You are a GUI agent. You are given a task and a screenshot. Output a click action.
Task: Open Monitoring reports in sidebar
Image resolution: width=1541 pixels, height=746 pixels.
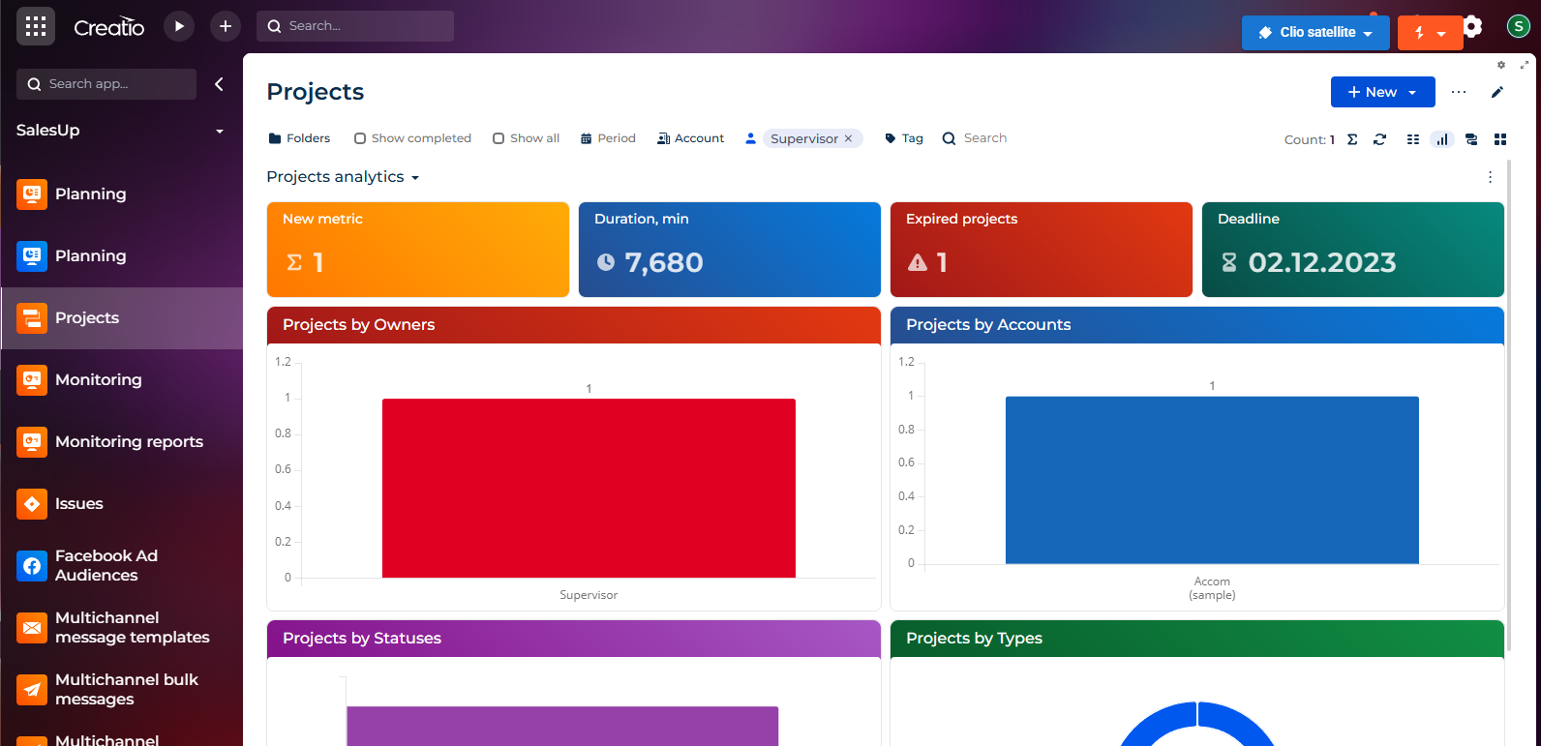click(x=129, y=442)
